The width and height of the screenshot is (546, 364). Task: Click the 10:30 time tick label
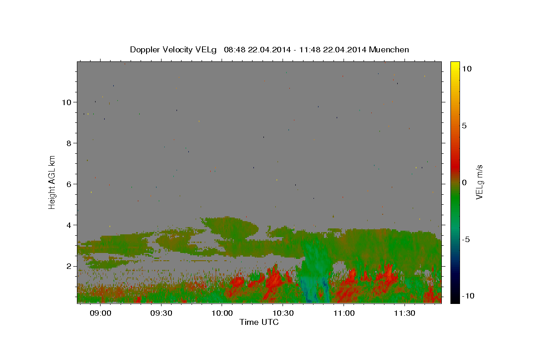coord(283,313)
